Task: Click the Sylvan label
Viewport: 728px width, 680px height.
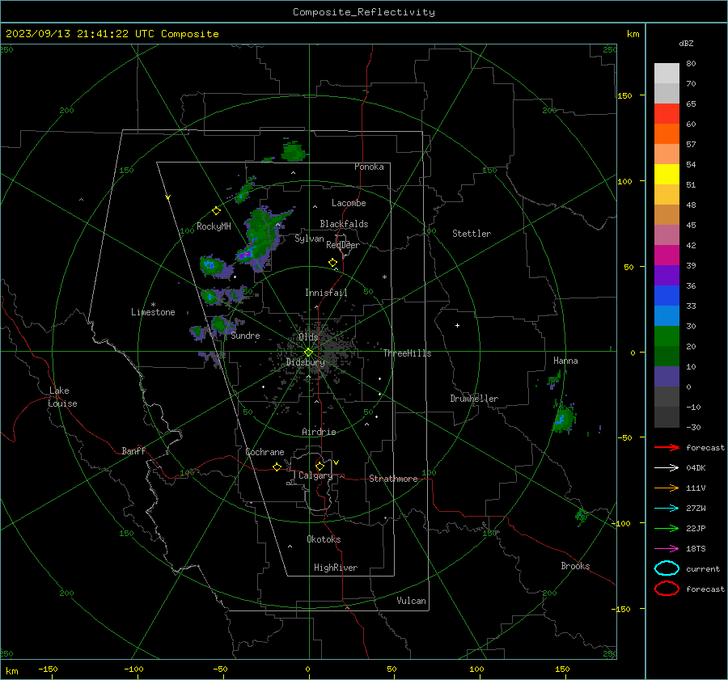Action: 309,239
